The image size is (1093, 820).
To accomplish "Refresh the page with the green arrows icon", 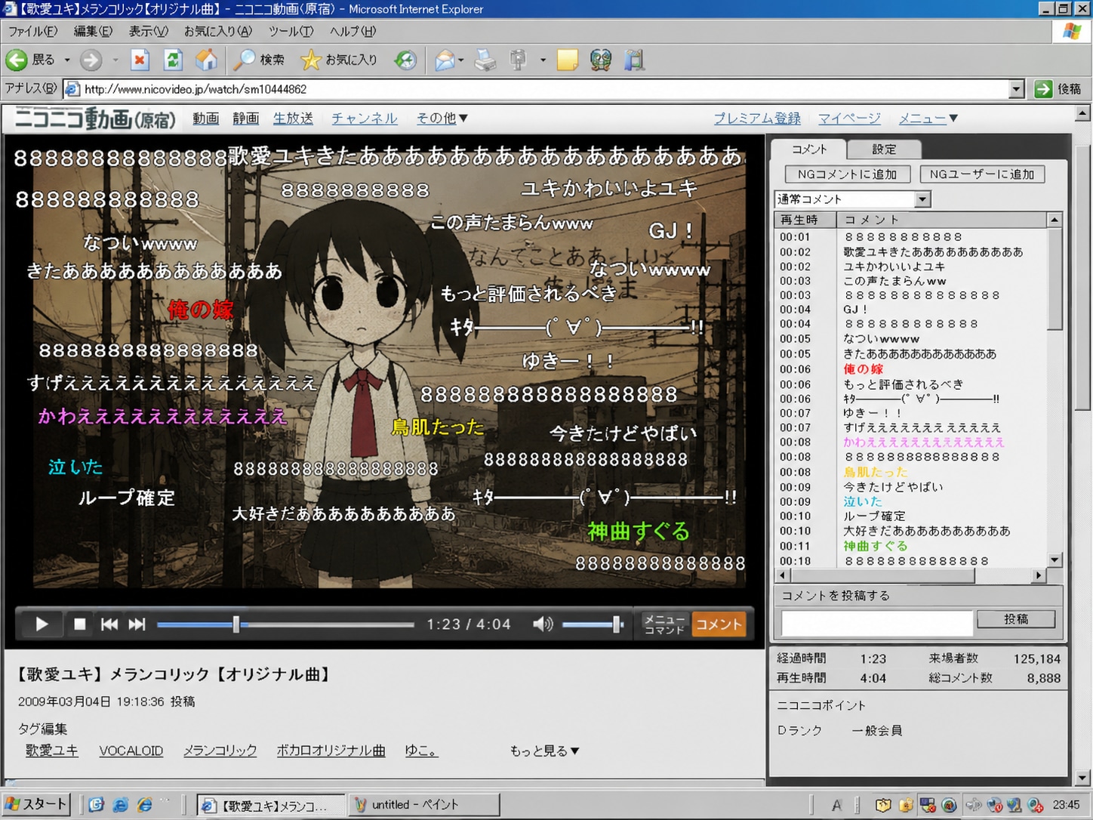I will 173,60.
